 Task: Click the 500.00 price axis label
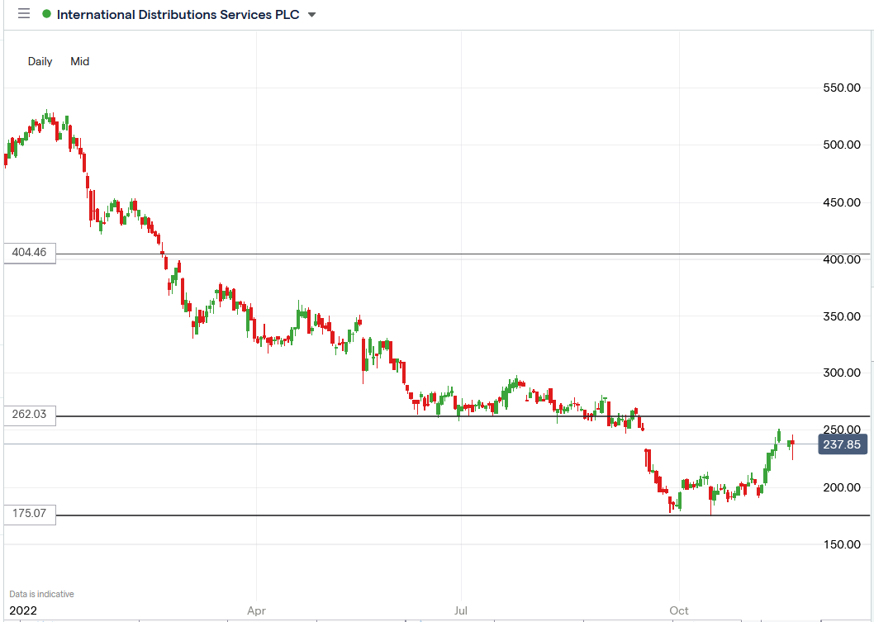click(x=842, y=145)
